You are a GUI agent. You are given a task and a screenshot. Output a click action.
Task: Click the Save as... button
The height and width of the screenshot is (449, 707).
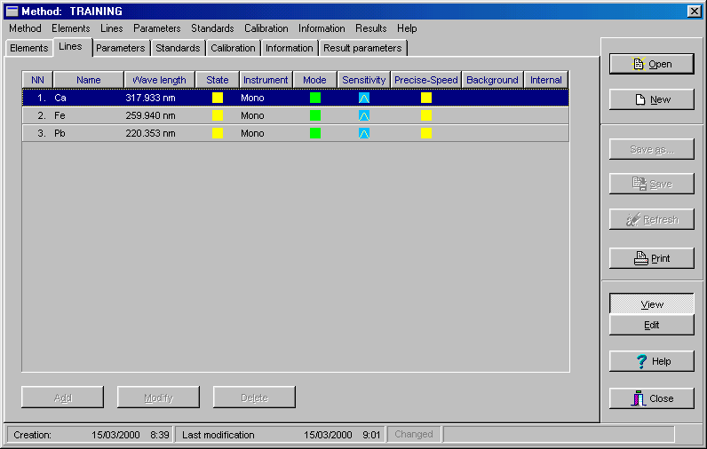pyautogui.click(x=652, y=149)
